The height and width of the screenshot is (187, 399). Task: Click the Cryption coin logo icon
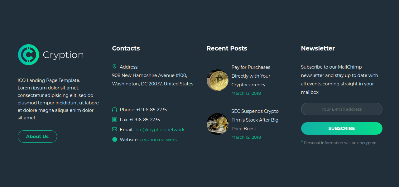coord(28,55)
